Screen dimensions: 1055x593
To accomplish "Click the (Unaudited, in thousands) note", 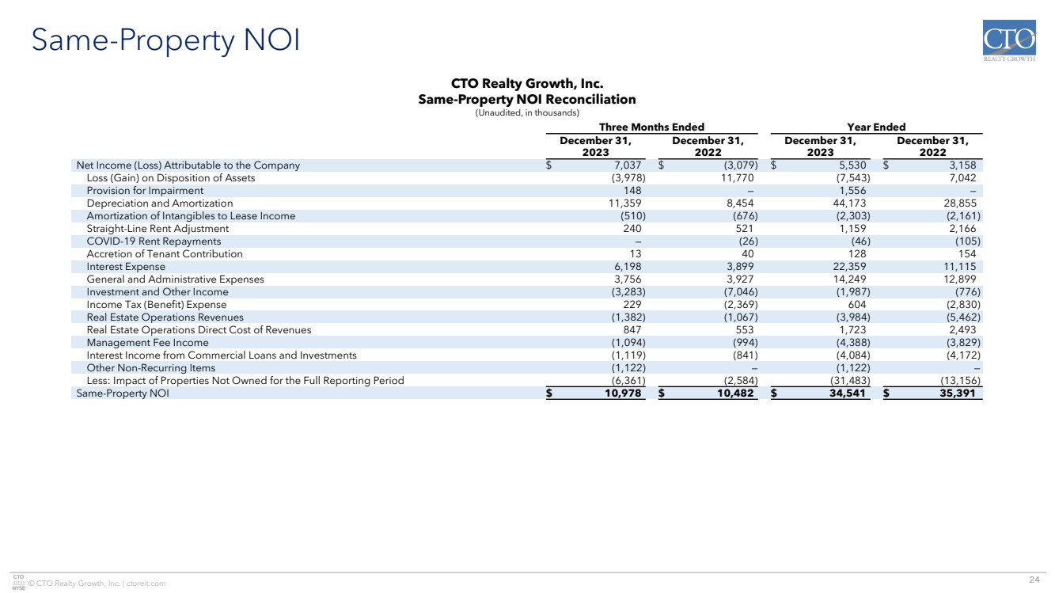I will pyautogui.click(x=527, y=112).
